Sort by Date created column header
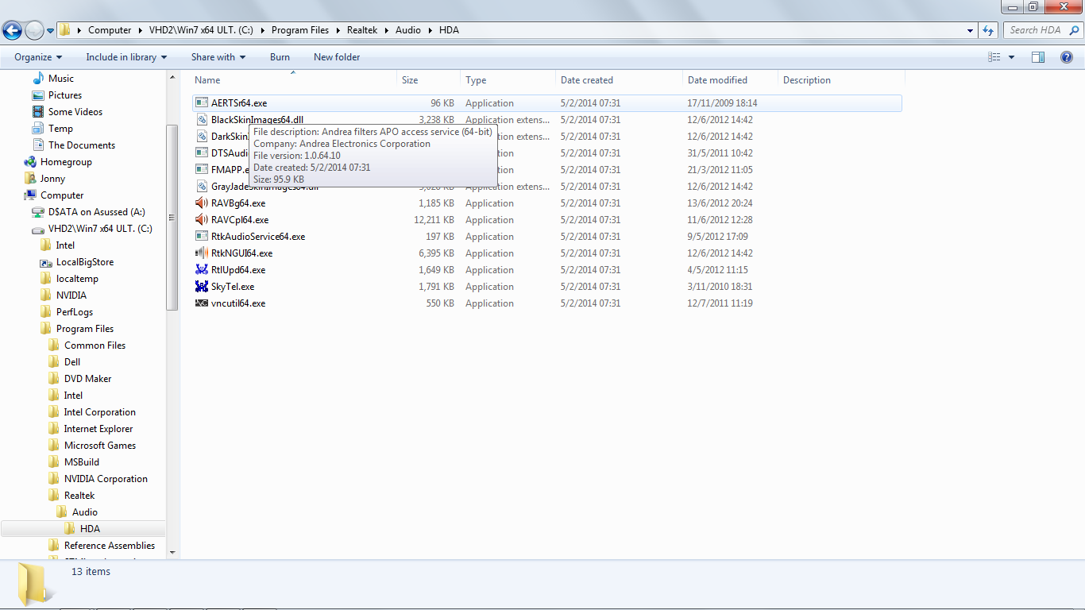 pyautogui.click(x=620, y=80)
